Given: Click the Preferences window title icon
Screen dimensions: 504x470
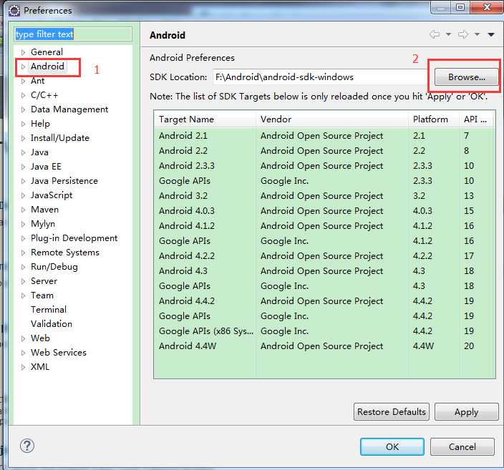Looking at the screenshot, I should pos(14,11).
